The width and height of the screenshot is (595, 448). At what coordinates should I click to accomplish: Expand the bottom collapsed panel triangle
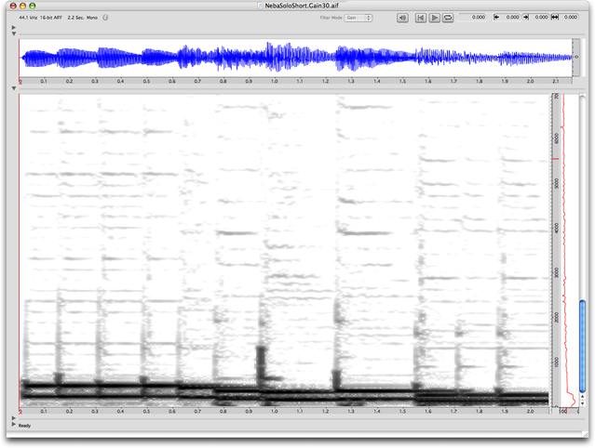[13, 417]
